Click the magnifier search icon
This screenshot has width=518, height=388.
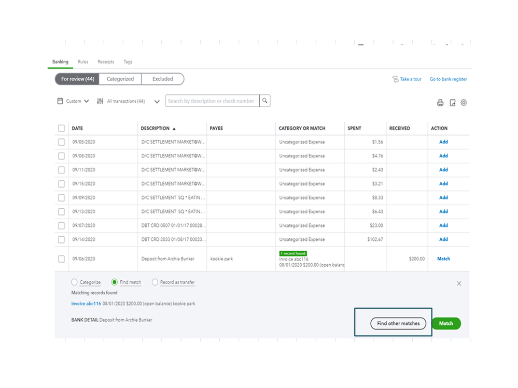265,101
